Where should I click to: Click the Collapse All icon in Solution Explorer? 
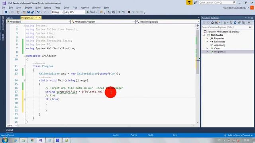239,23
